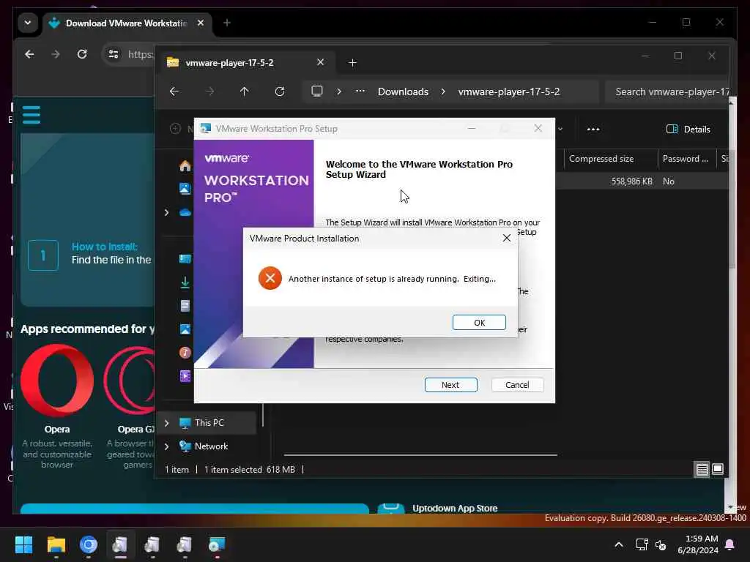Screen dimensions: 750x562
Task: Click the PC icon in Explorer address bar
Action: [316, 91]
